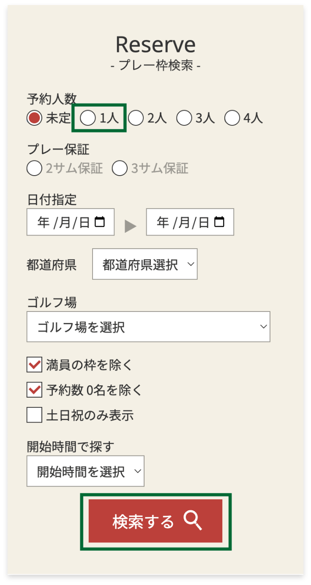The width and height of the screenshot is (311, 585).
Task: Select 2サム保証 radio option
Action: click(34, 168)
